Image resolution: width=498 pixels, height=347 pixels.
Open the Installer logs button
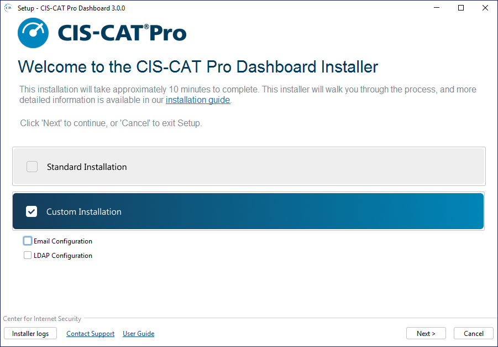[30, 334]
